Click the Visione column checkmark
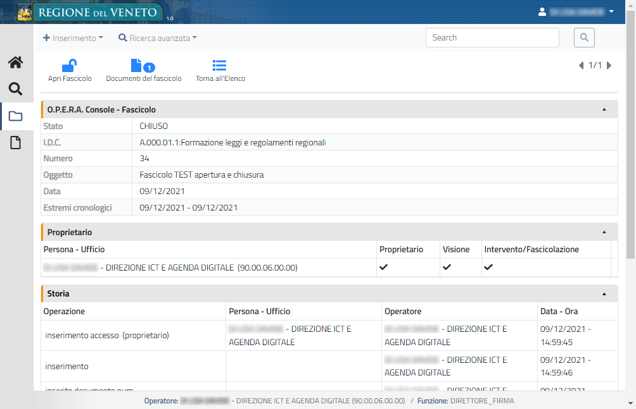Image resolution: width=636 pixels, height=409 pixels. coord(447,267)
